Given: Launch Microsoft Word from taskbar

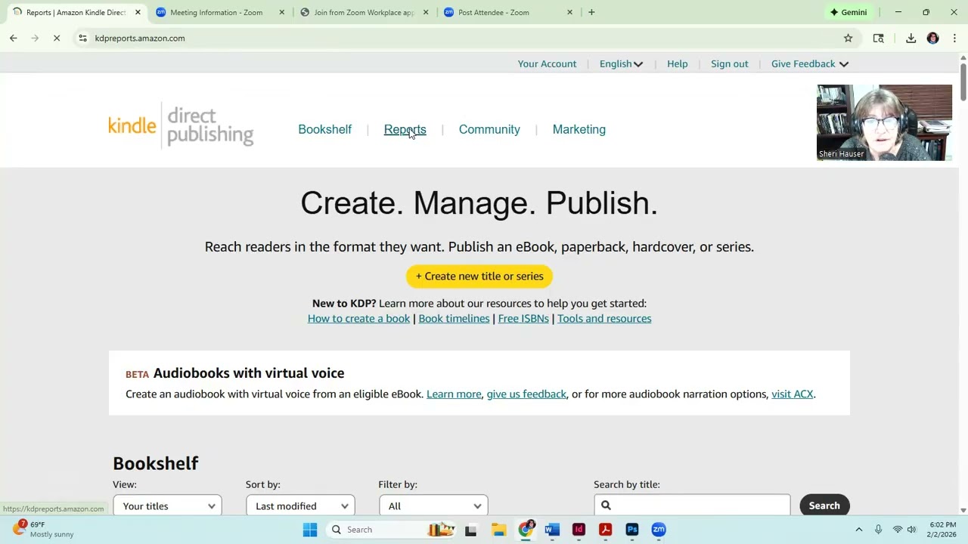Looking at the screenshot, I should [x=552, y=530].
